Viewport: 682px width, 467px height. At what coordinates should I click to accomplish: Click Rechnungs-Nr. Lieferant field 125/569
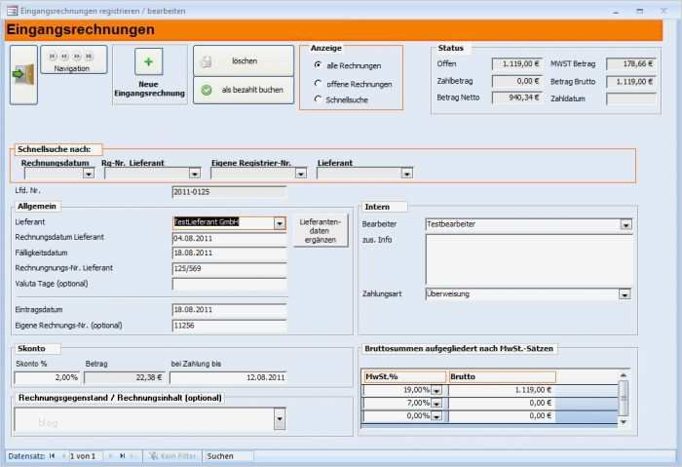point(229,269)
